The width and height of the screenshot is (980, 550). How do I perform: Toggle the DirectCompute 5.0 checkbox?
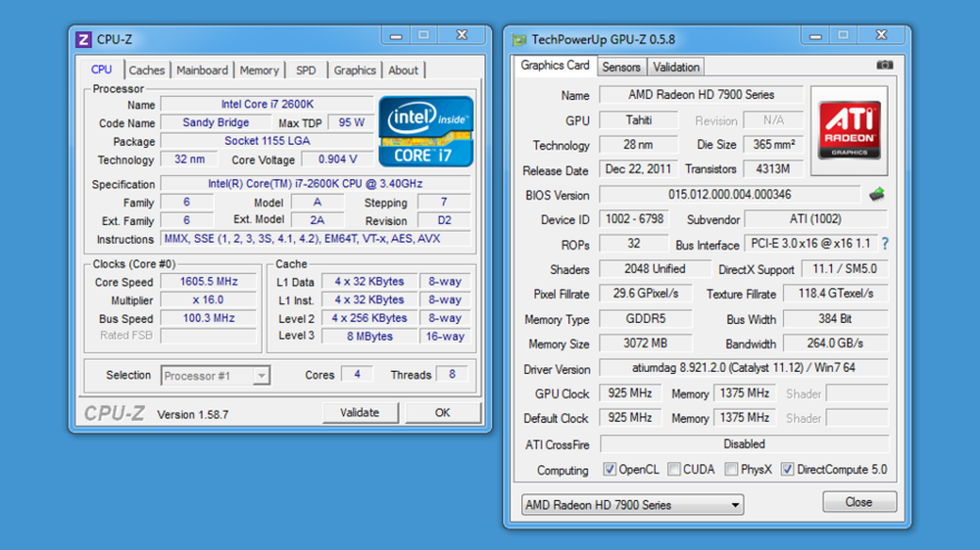(788, 469)
